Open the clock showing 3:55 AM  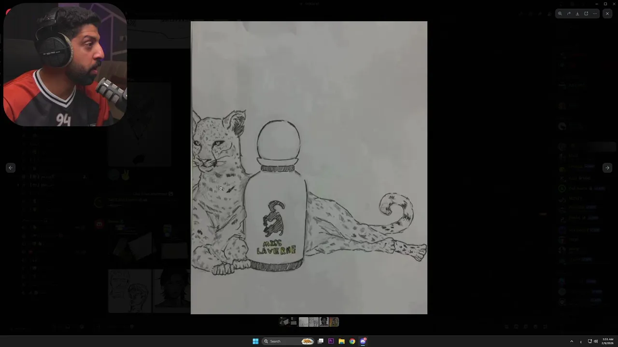click(x=607, y=341)
